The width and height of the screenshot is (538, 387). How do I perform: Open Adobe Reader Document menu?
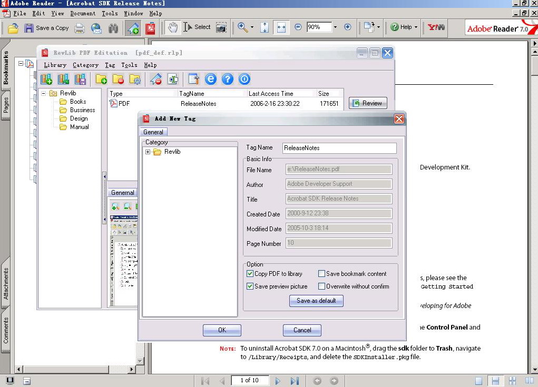point(83,13)
